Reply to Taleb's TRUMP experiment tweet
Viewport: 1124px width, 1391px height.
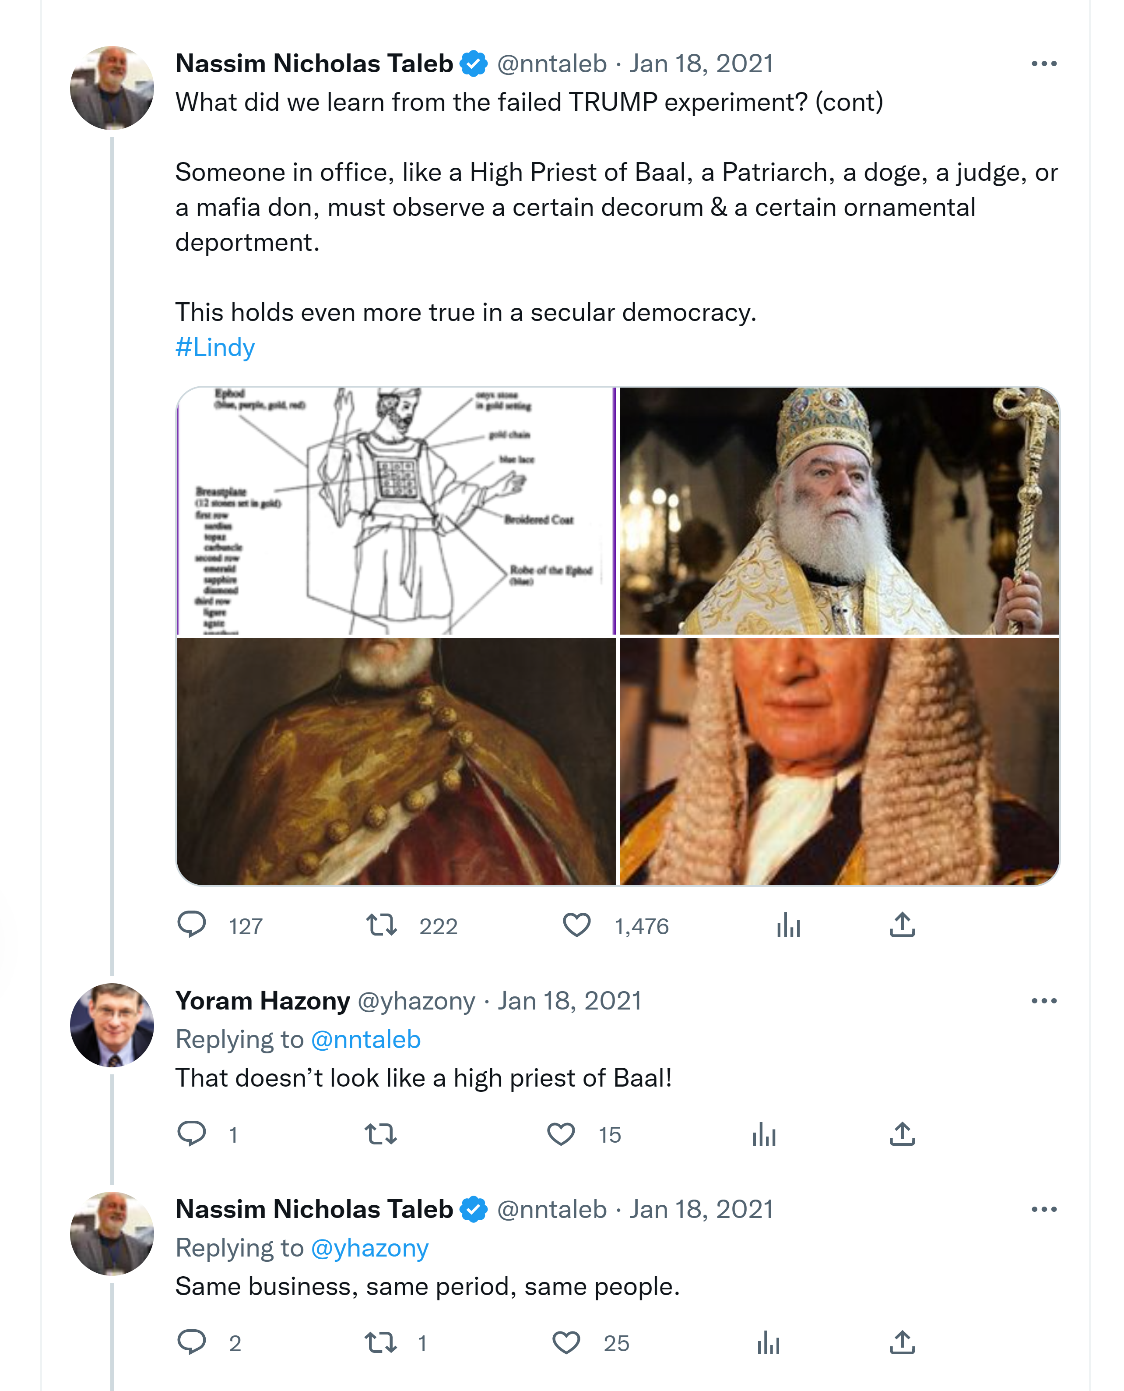pos(192,925)
